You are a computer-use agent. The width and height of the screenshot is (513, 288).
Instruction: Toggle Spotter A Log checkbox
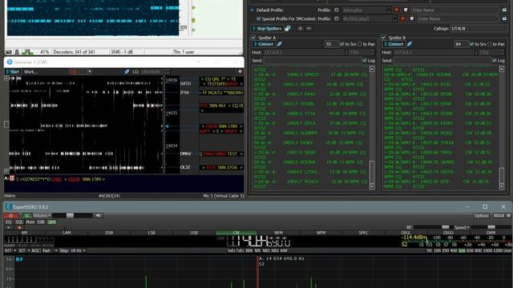(x=365, y=61)
